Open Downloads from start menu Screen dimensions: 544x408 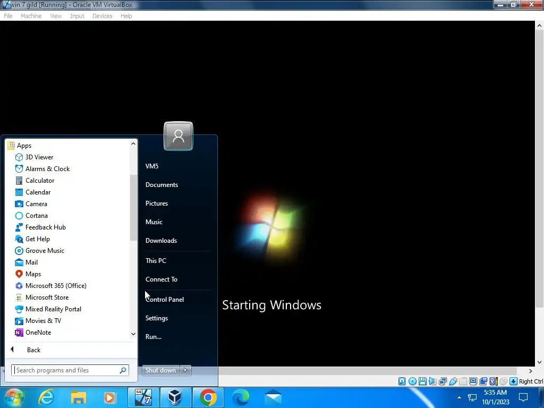pyautogui.click(x=161, y=241)
